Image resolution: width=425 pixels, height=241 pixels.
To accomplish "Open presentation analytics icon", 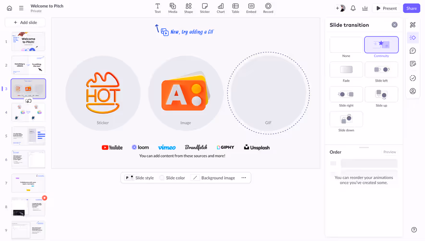I will click(365, 9).
